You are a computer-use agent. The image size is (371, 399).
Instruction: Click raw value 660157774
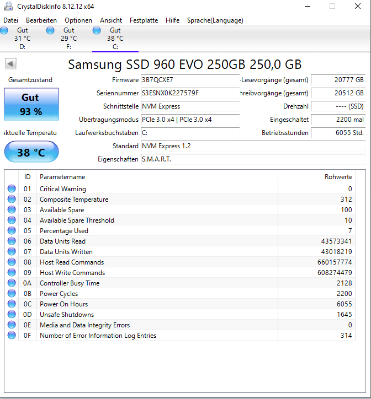[x=335, y=262]
